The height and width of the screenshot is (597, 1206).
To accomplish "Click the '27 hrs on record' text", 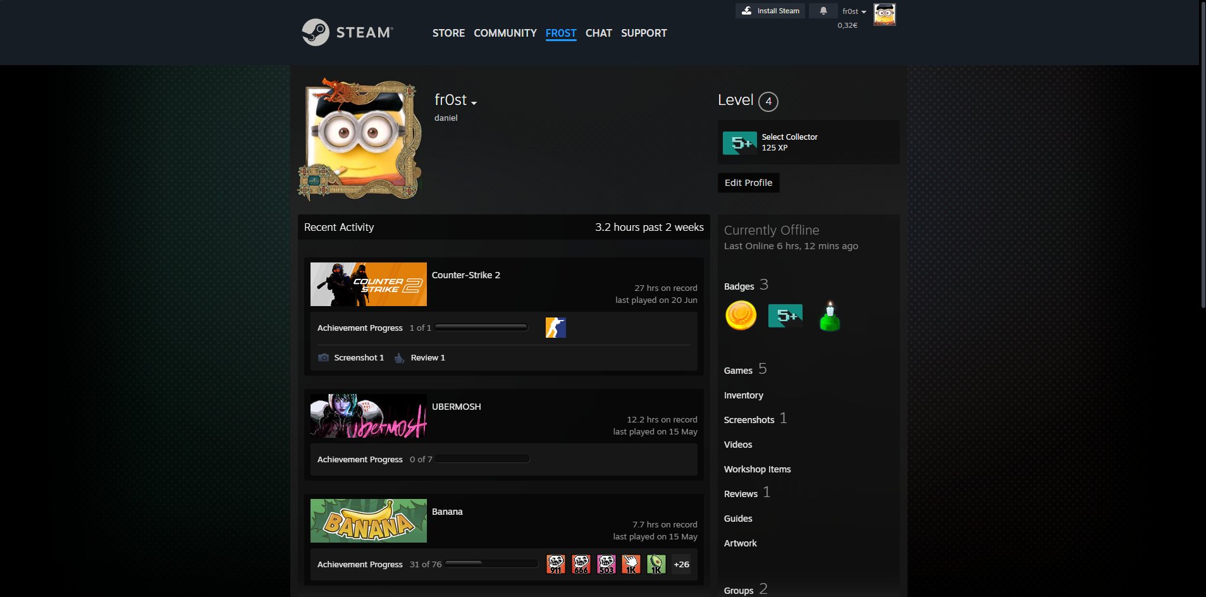I will pos(666,288).
